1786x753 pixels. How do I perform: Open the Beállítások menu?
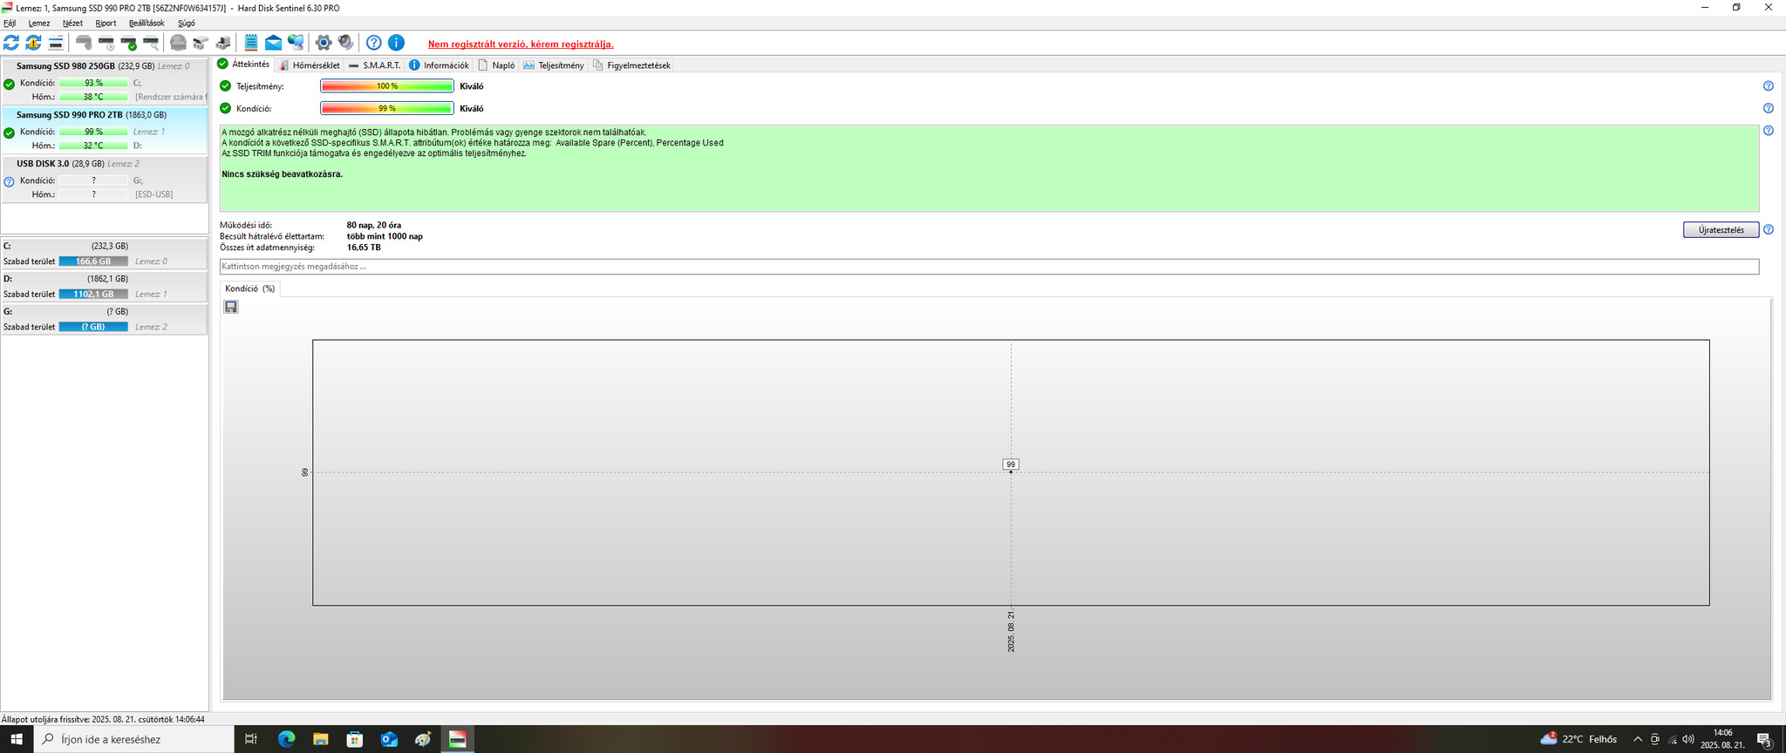[147, 24]
